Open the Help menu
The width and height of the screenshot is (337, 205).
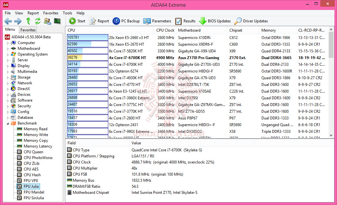pyautogui.click(x=81, y=13)
